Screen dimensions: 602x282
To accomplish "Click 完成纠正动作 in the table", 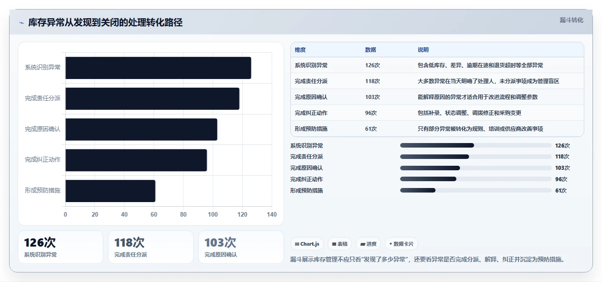I will click(x=311, y=113).
